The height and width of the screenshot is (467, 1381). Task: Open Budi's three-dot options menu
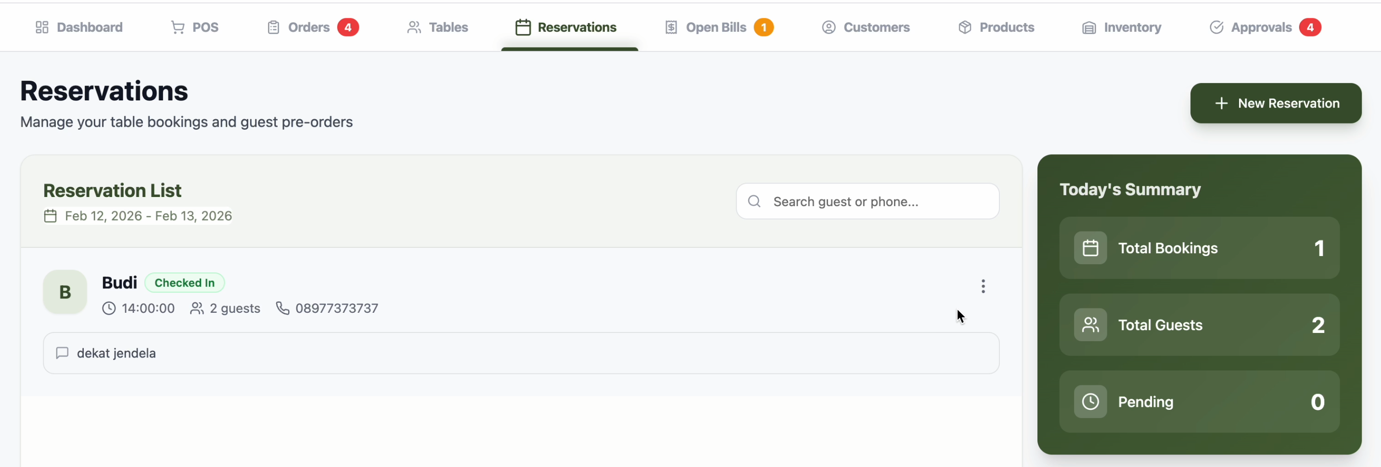pos(983,286)
